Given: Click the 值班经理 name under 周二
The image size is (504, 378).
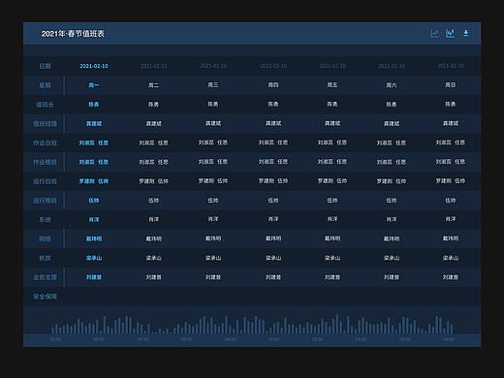Looking at the screenshot, I should tap(153, 123).
